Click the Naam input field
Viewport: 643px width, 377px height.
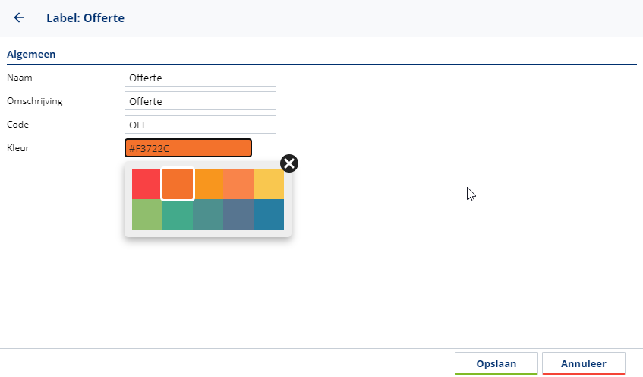coord(200,78)
